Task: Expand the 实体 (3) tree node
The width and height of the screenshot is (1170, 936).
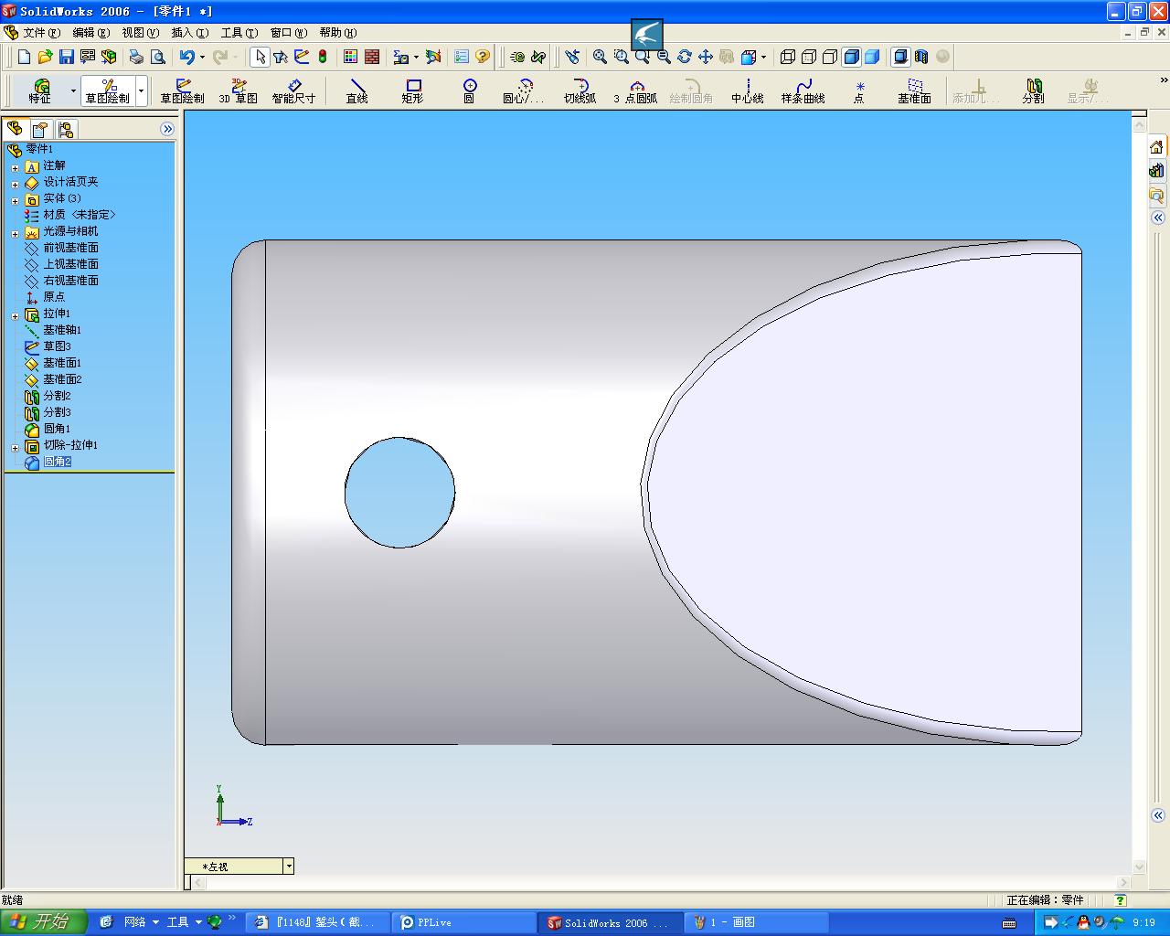Action: click(x=15, y=201)
